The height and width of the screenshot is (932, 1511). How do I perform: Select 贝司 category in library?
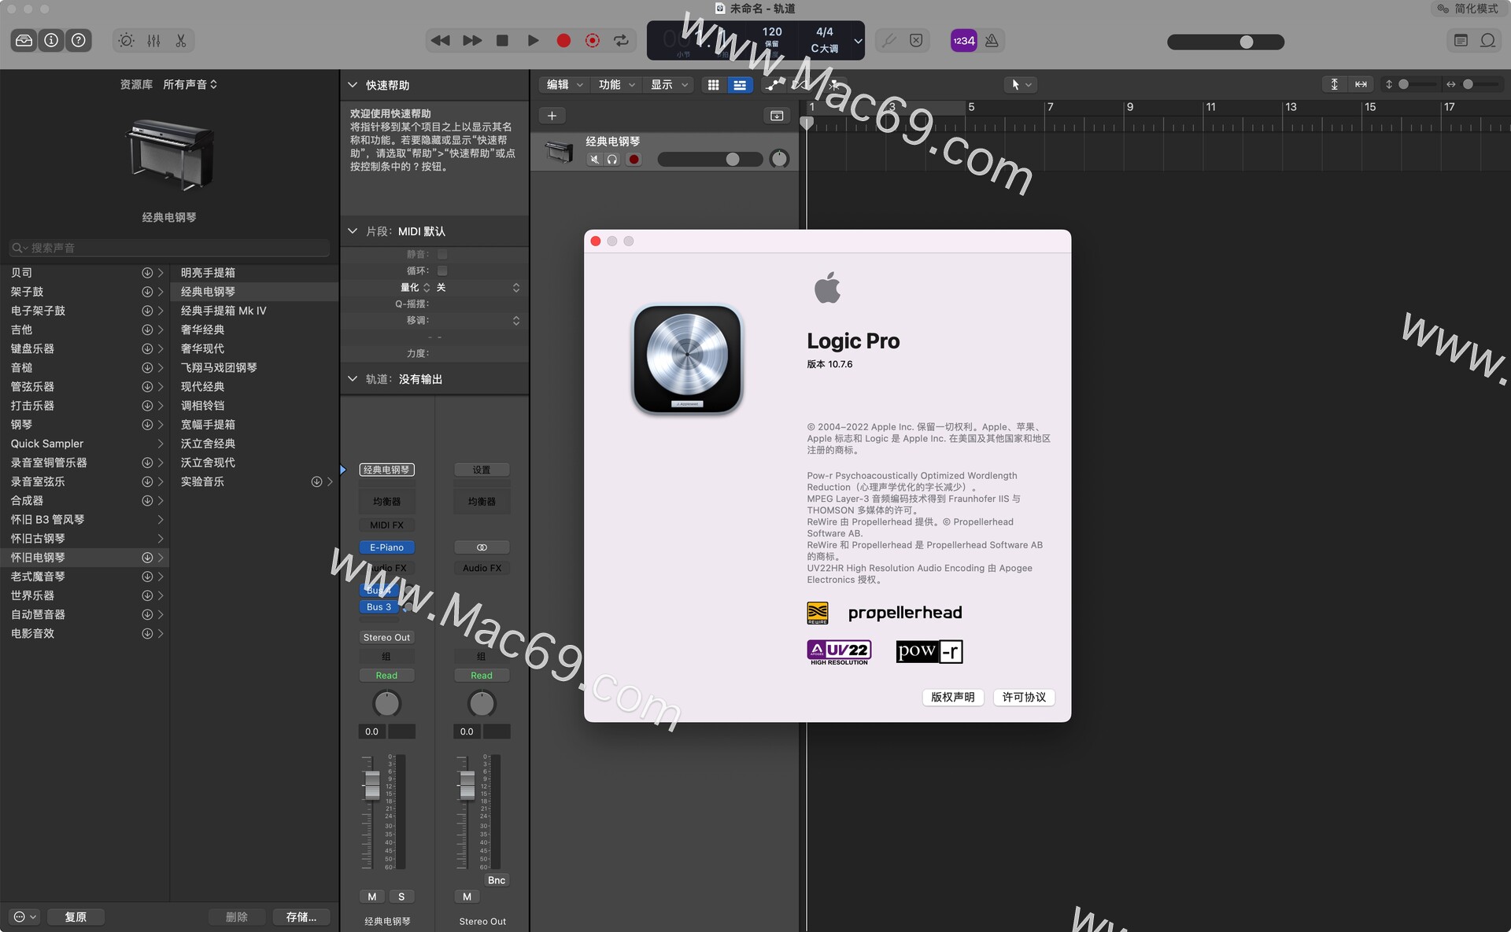tap(84, 273)
